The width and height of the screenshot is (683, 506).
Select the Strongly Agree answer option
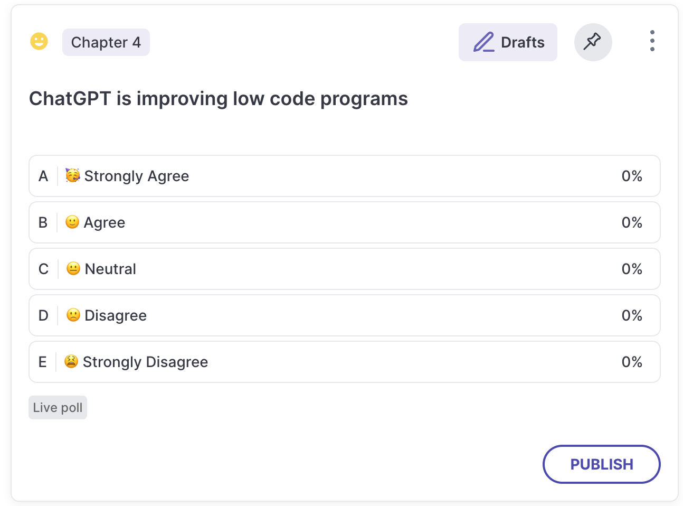345,176
